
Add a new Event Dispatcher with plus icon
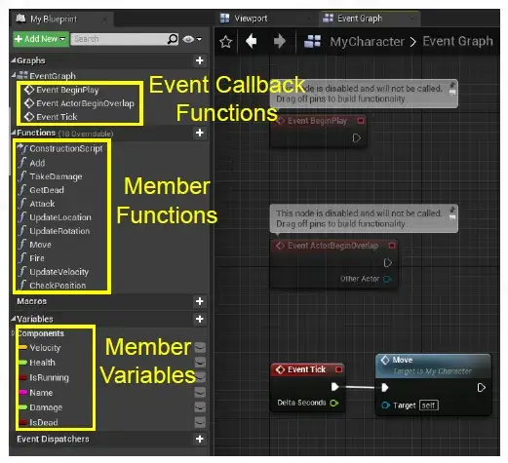coord(200,439)
